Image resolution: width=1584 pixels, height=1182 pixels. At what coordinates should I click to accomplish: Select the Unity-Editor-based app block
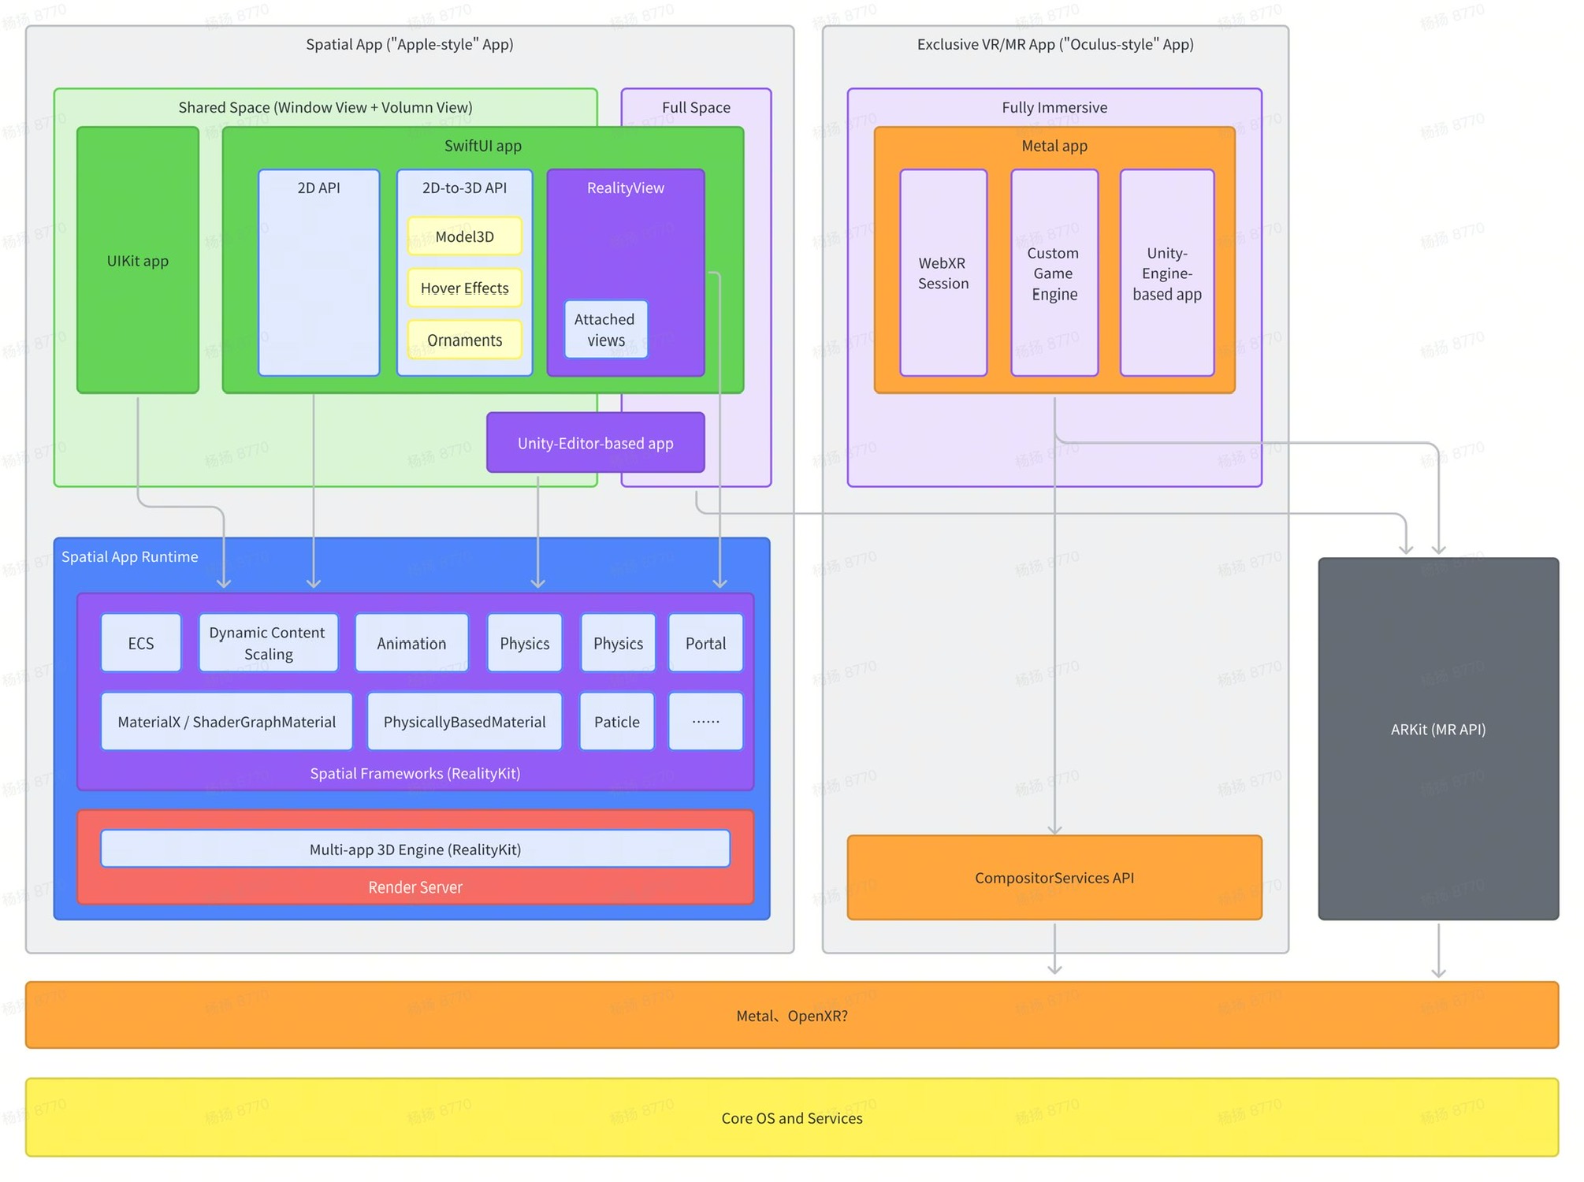[595, 443]
